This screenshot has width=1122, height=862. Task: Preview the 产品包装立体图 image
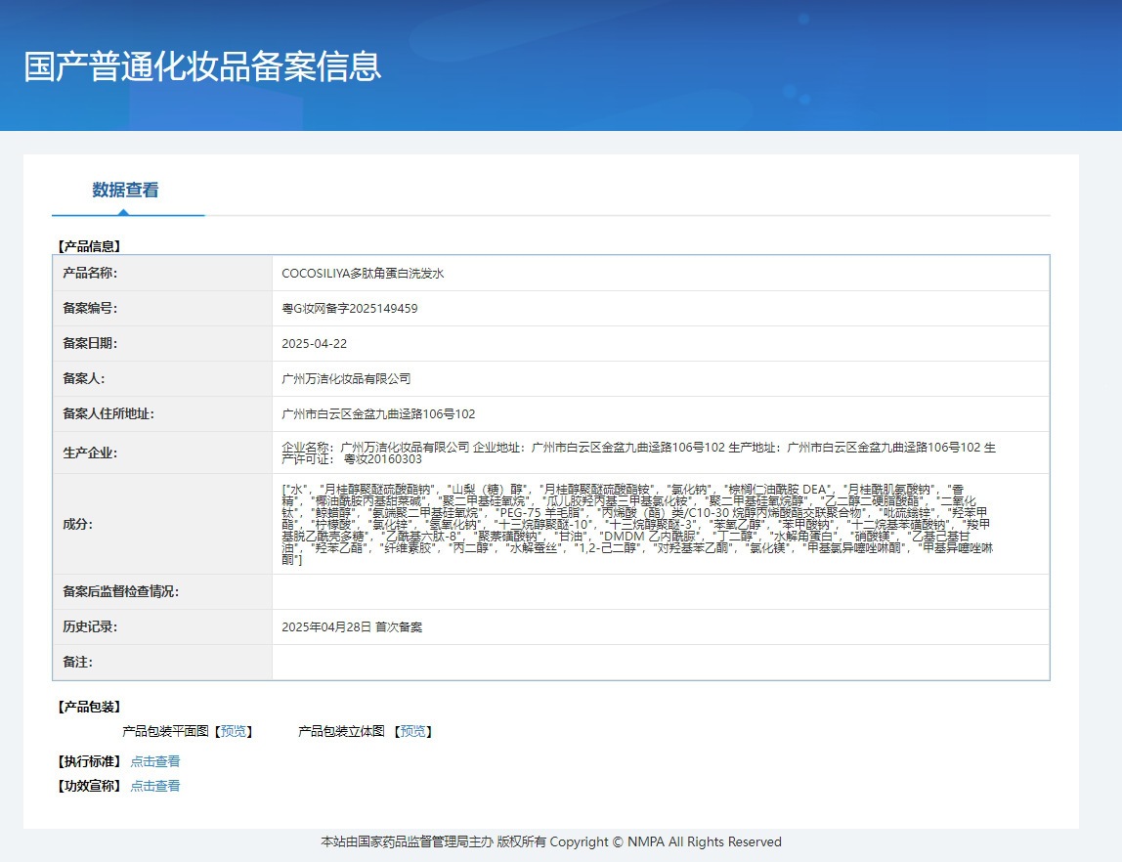pyautogui.click(x=412, y=731)
